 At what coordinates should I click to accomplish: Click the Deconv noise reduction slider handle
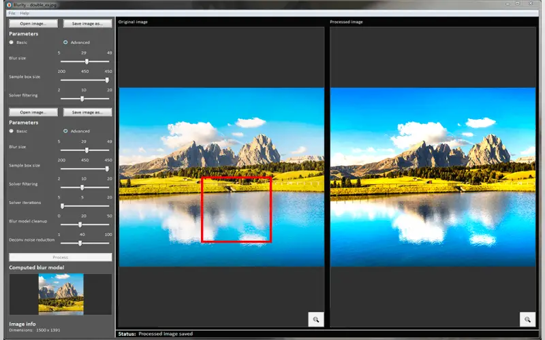[80, 243]
